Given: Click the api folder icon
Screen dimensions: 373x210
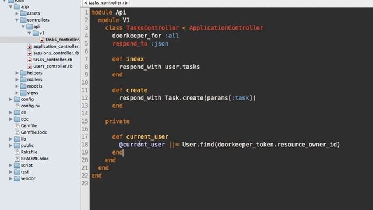Looking at the screenshot, I should (x=29, y=27).
